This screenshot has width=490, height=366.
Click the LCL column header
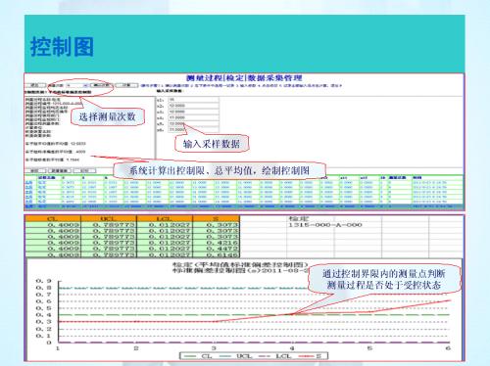tap(165, 218)
